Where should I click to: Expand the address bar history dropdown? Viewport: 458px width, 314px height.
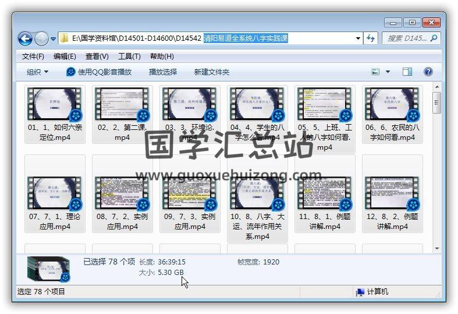358,38
